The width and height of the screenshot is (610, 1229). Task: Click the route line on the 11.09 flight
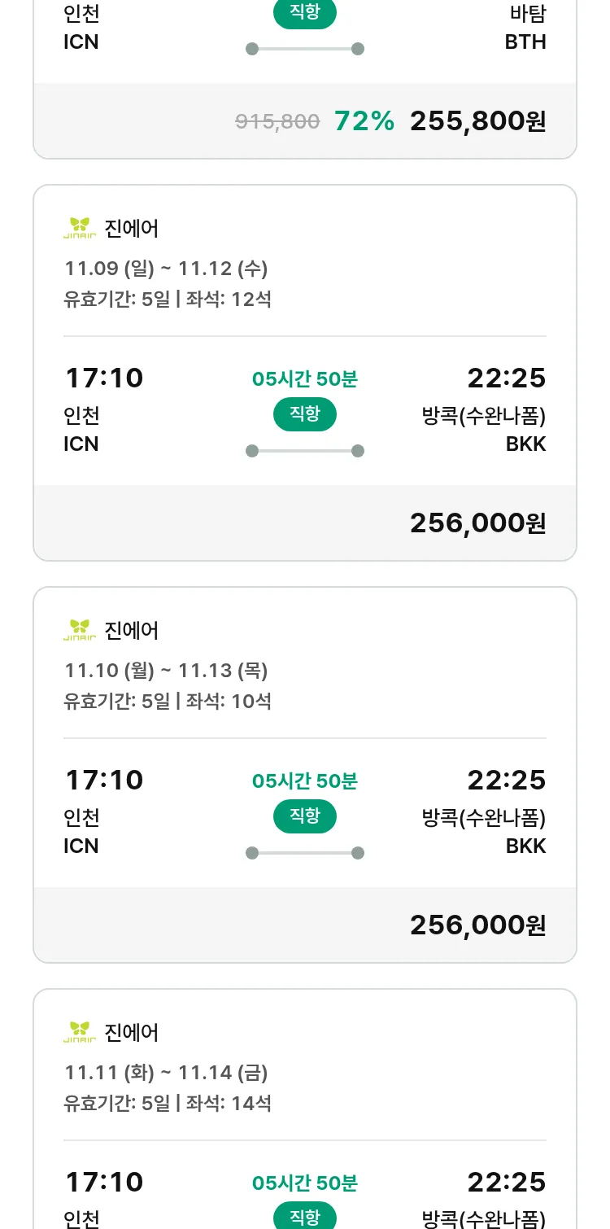click(305, 451)
